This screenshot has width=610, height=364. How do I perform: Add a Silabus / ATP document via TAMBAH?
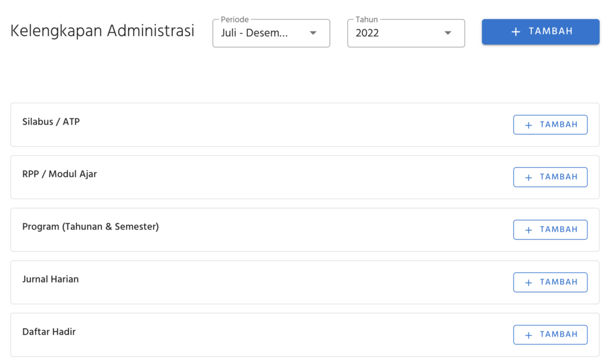click(550, 125)
